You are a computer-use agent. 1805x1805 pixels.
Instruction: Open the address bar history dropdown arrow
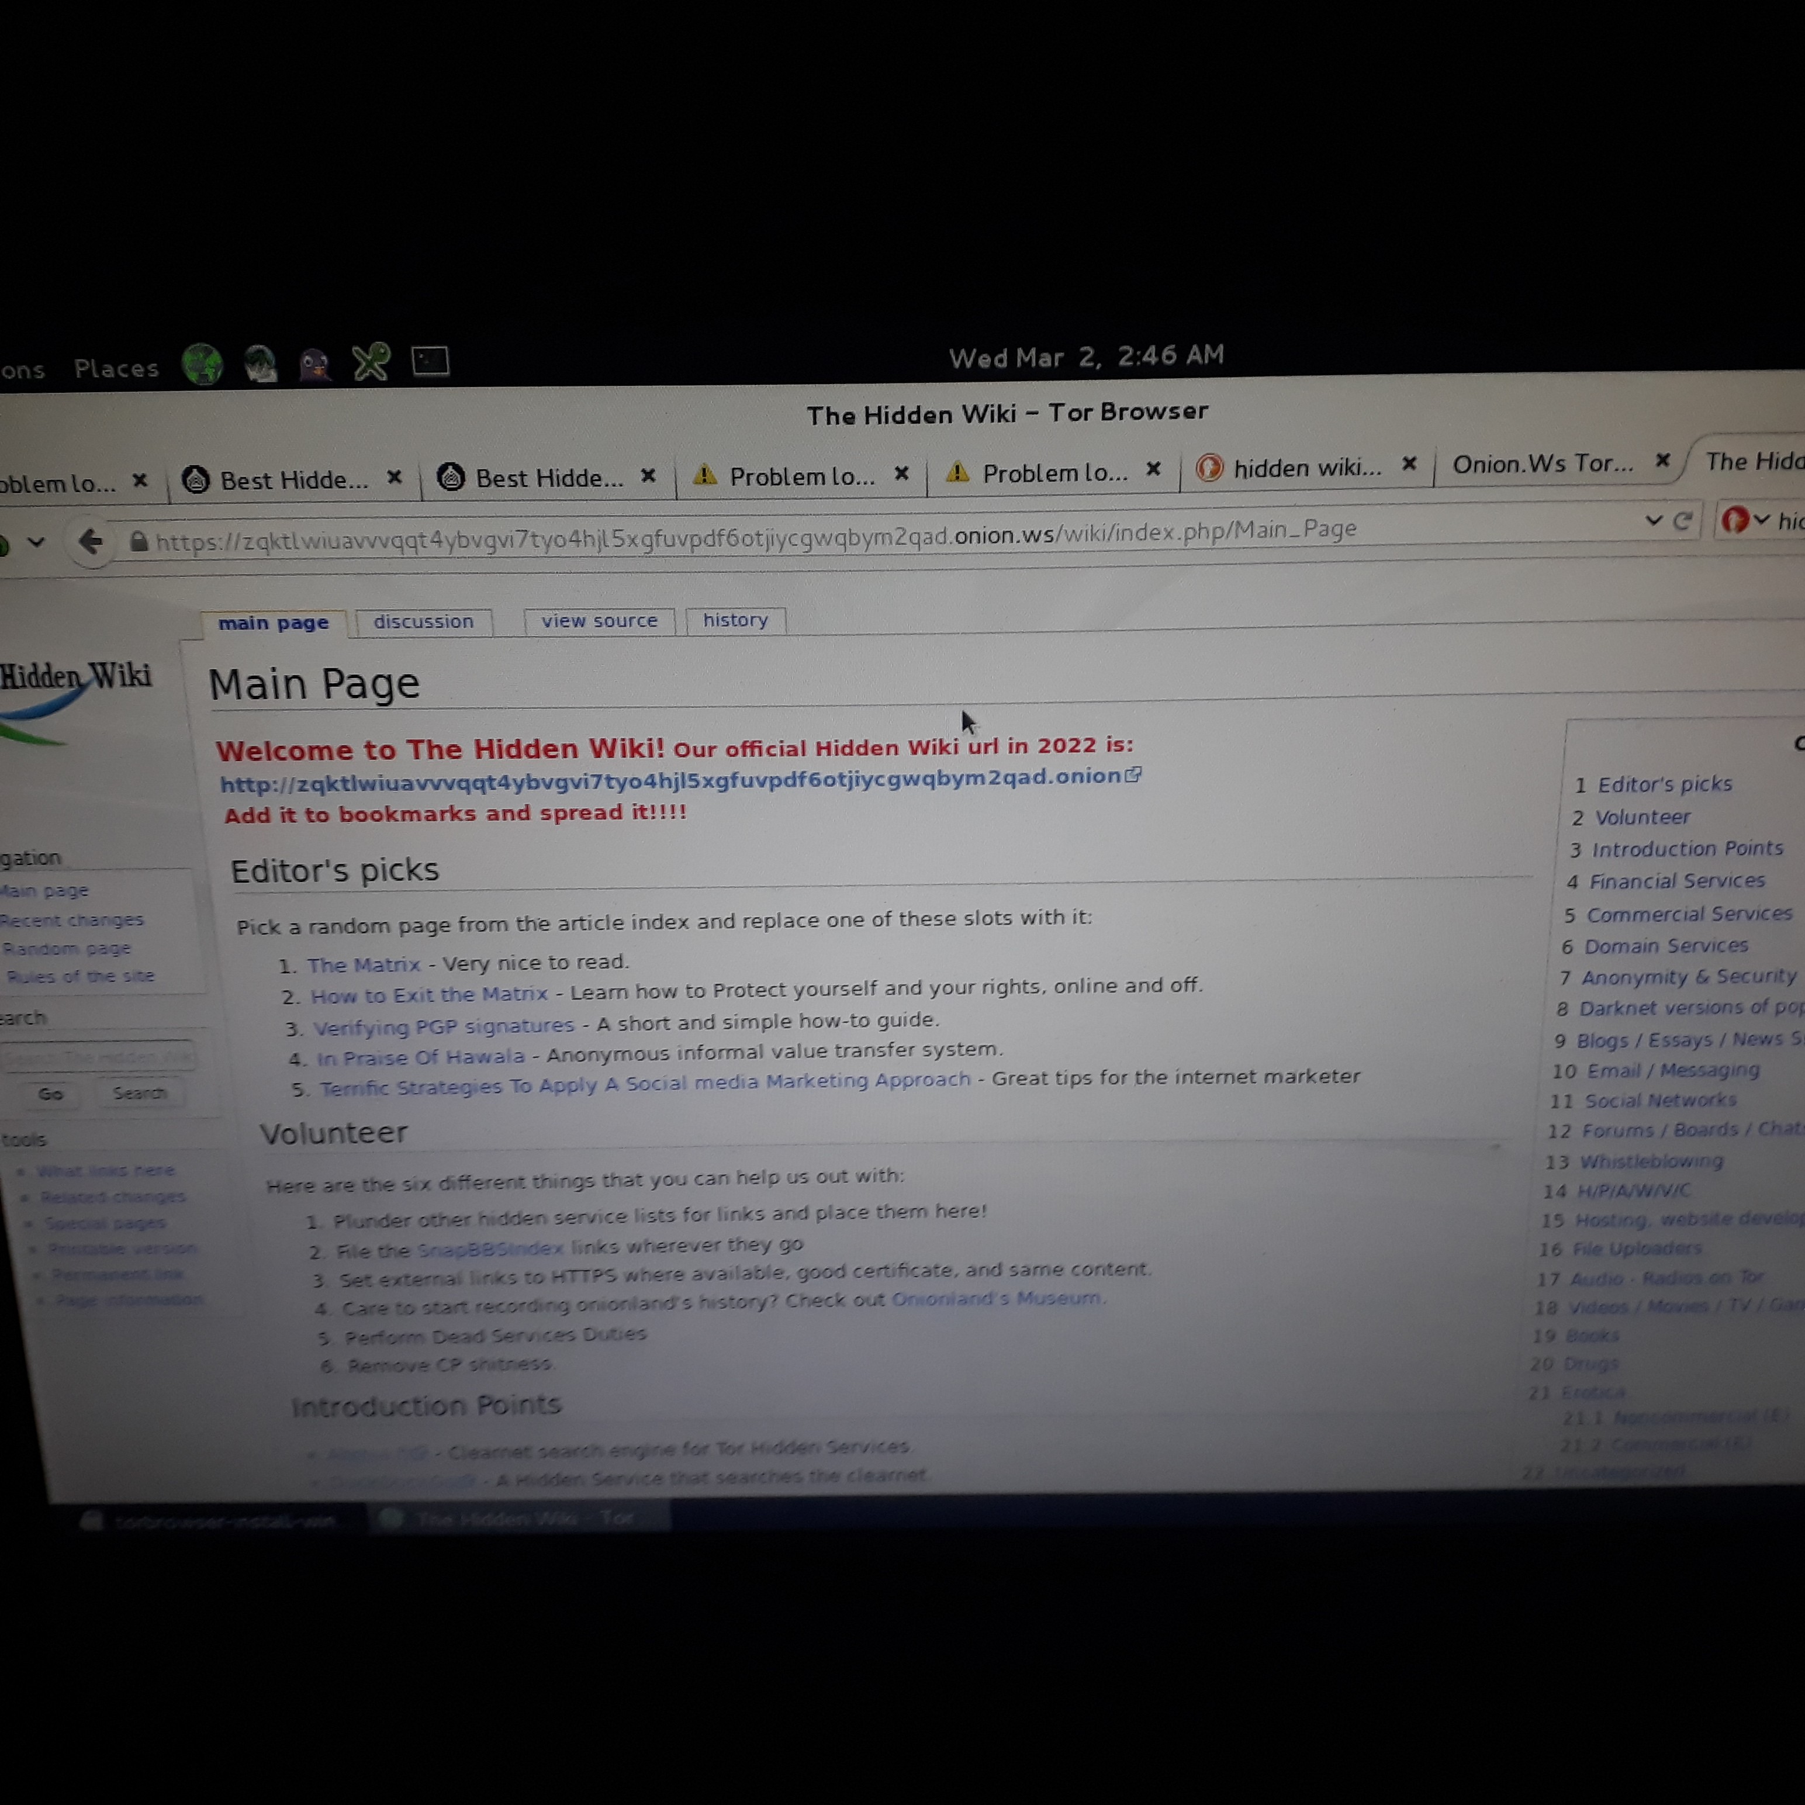click(x=1652, y=520)
